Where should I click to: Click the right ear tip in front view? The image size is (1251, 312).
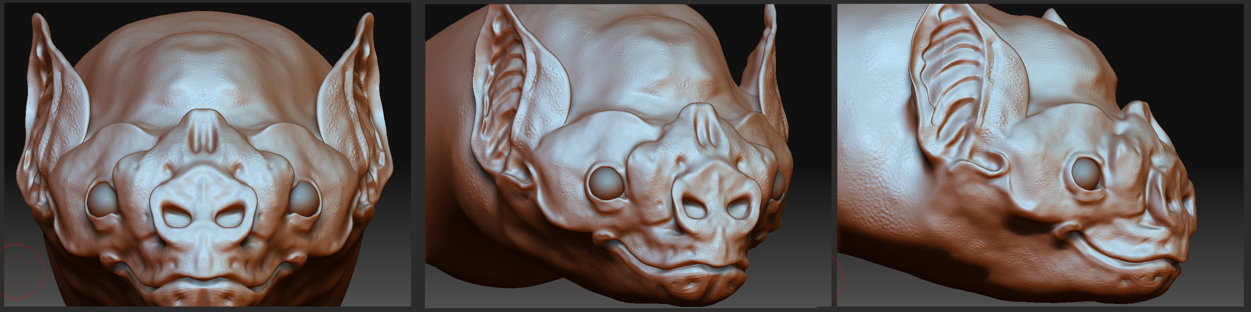click(369, 19)
